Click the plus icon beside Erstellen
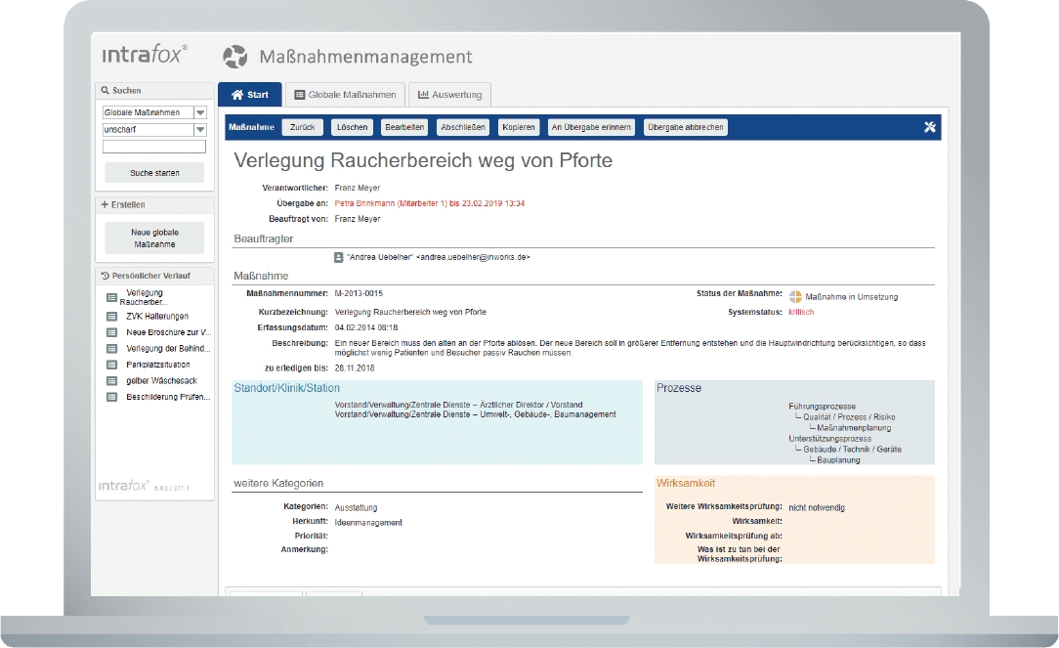The image size is (1059, 648). point(105,204)
